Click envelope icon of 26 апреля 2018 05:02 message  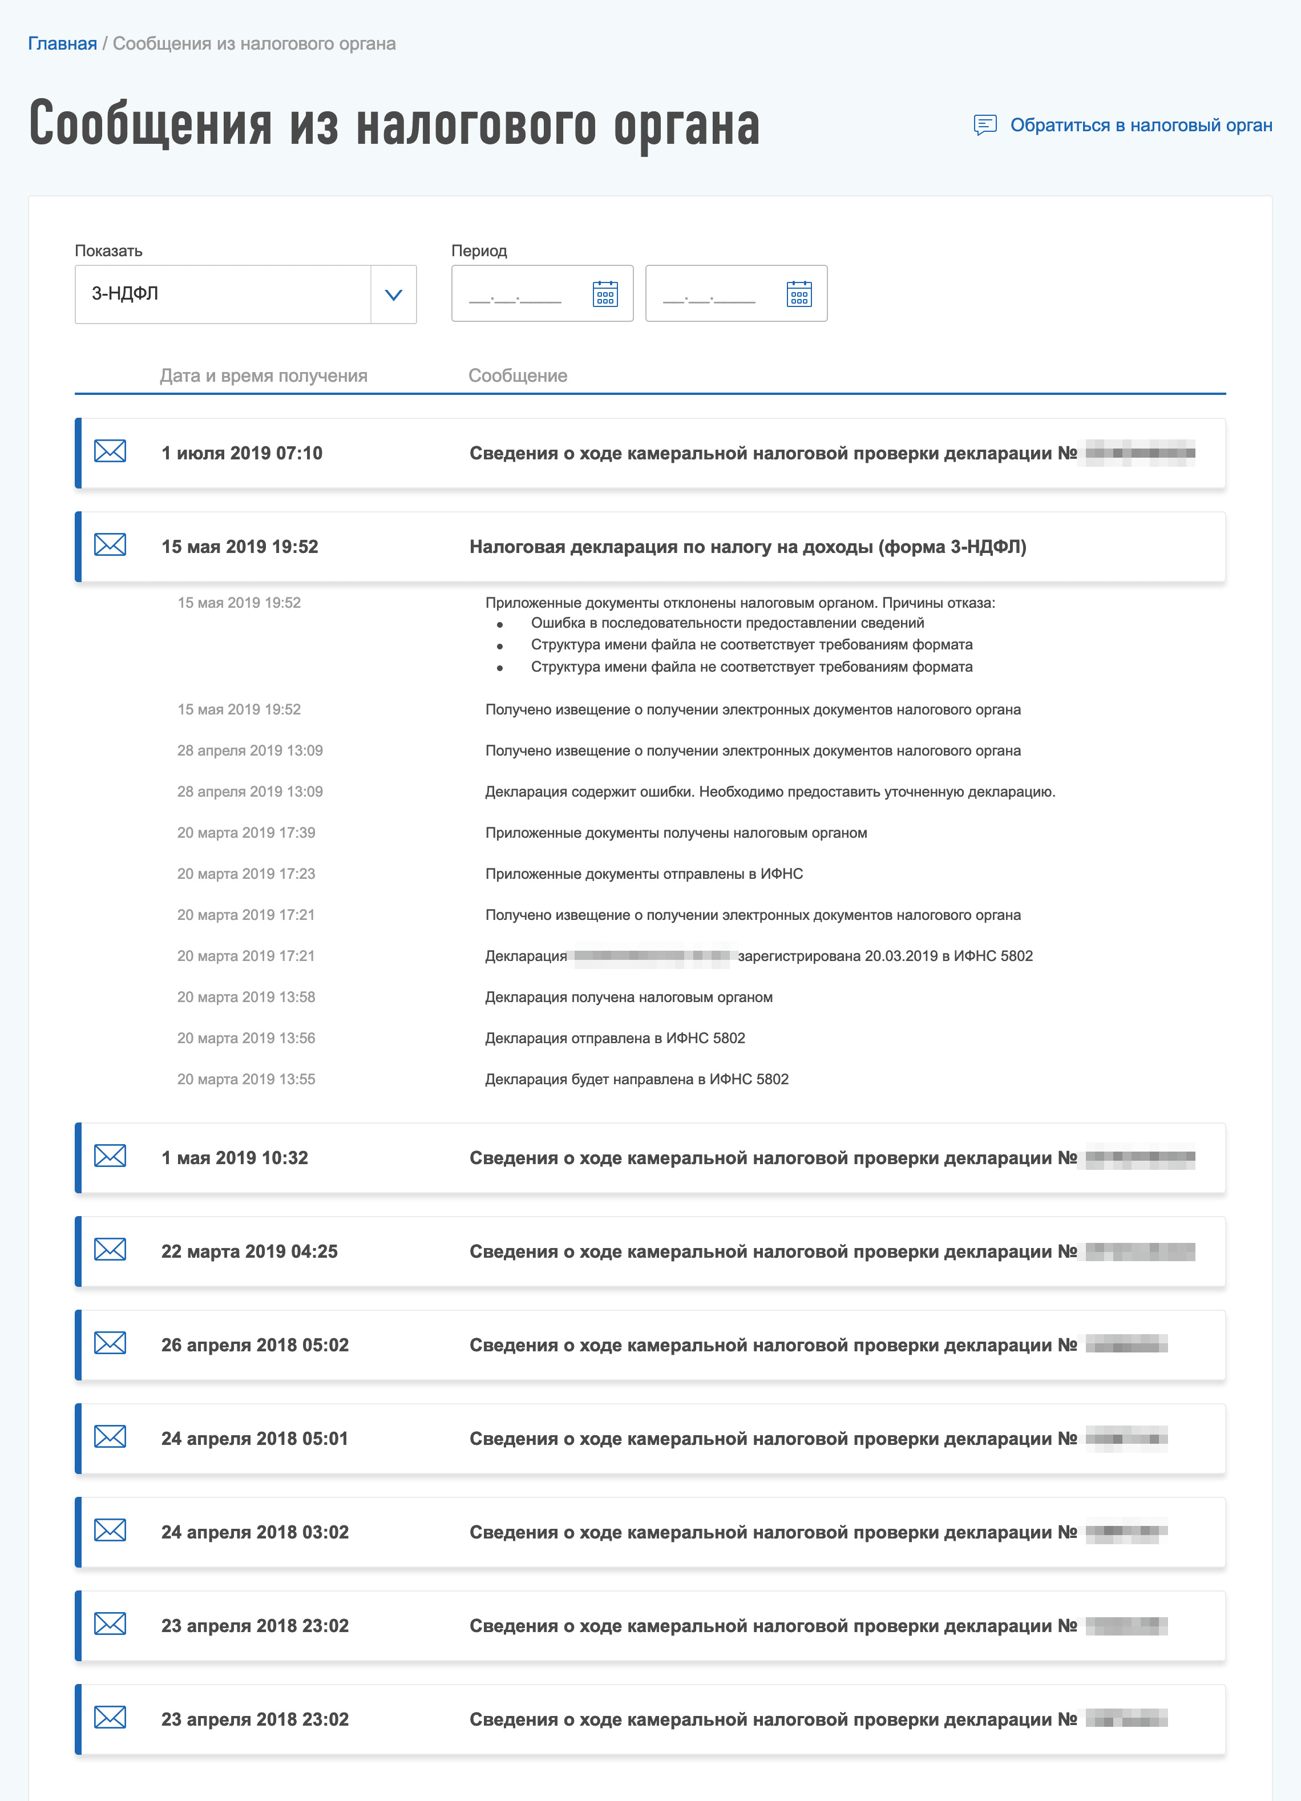(110, 1343)
